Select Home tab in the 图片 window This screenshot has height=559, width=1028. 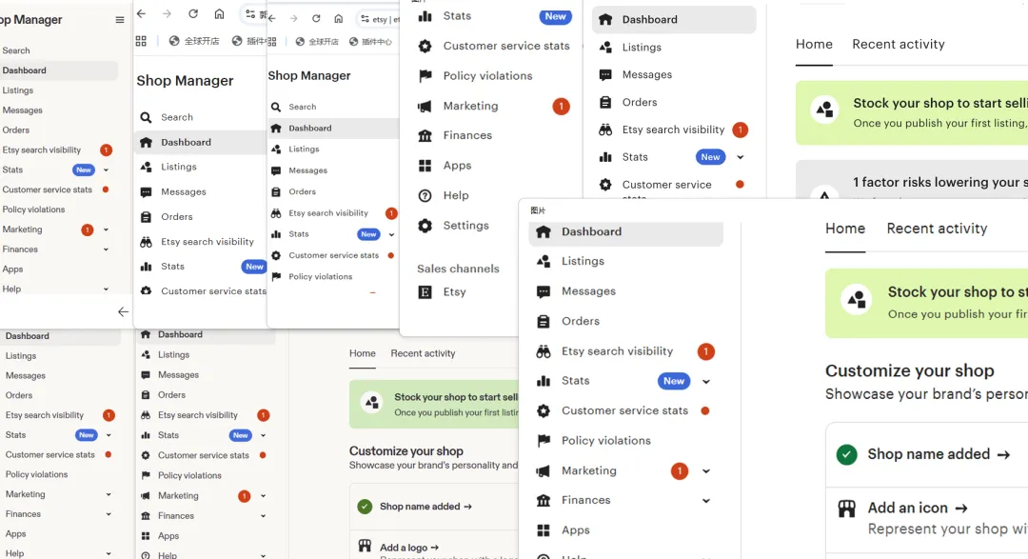click(845, 229)
